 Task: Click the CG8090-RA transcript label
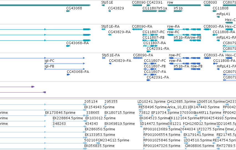pos(142,27)
